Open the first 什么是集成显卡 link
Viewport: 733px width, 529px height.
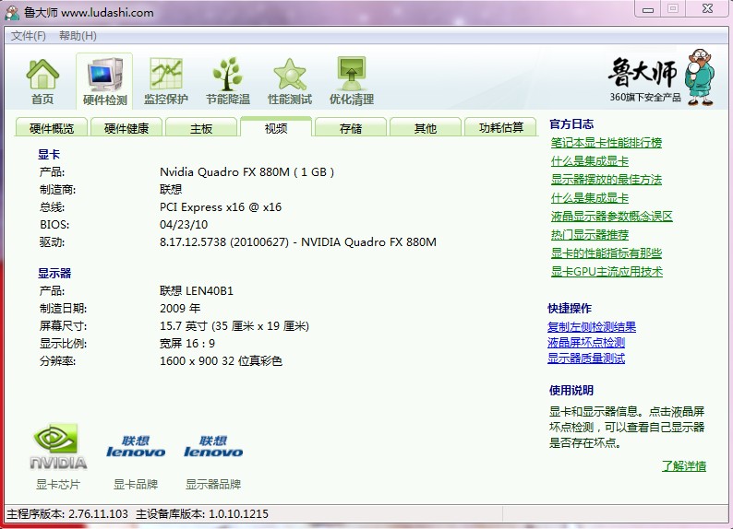click(x=590, y=161)
